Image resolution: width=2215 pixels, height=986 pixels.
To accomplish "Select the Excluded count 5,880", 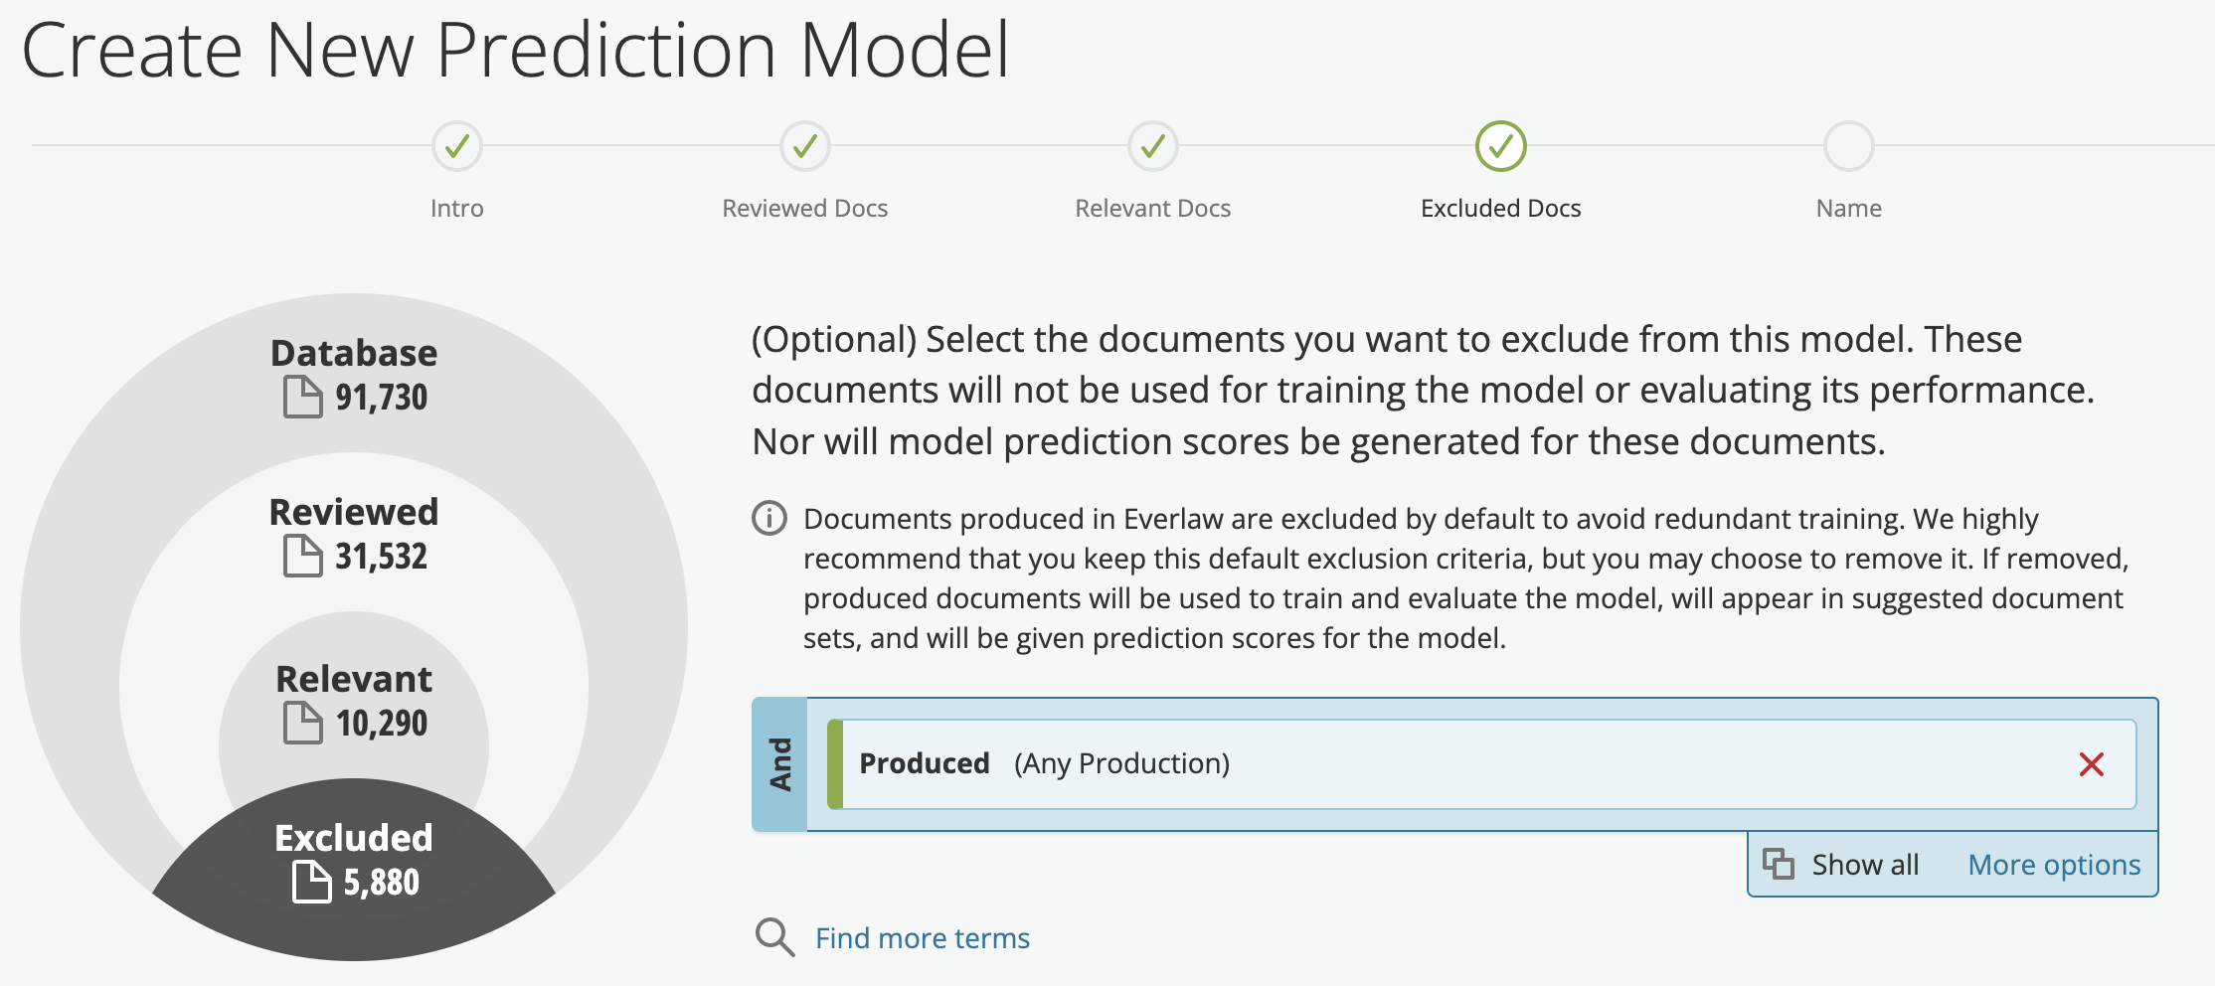I will pyautogui.click(x=382, y=883).
